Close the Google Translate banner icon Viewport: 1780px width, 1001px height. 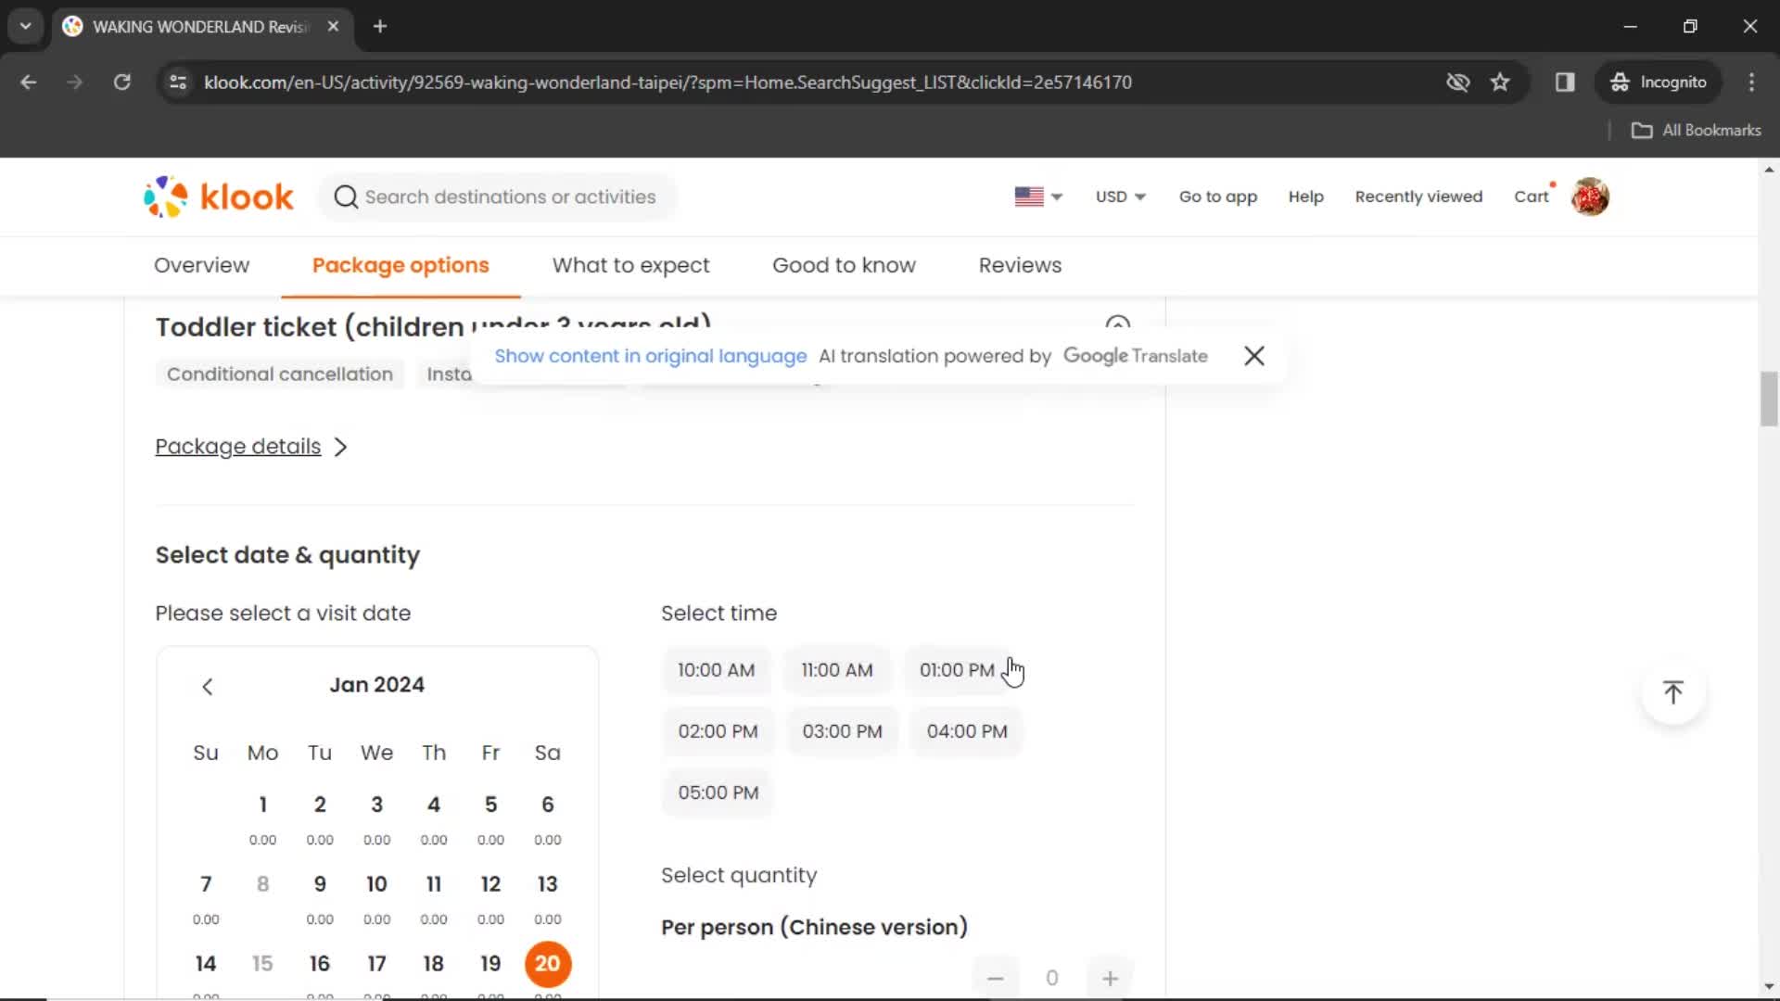1253,356
